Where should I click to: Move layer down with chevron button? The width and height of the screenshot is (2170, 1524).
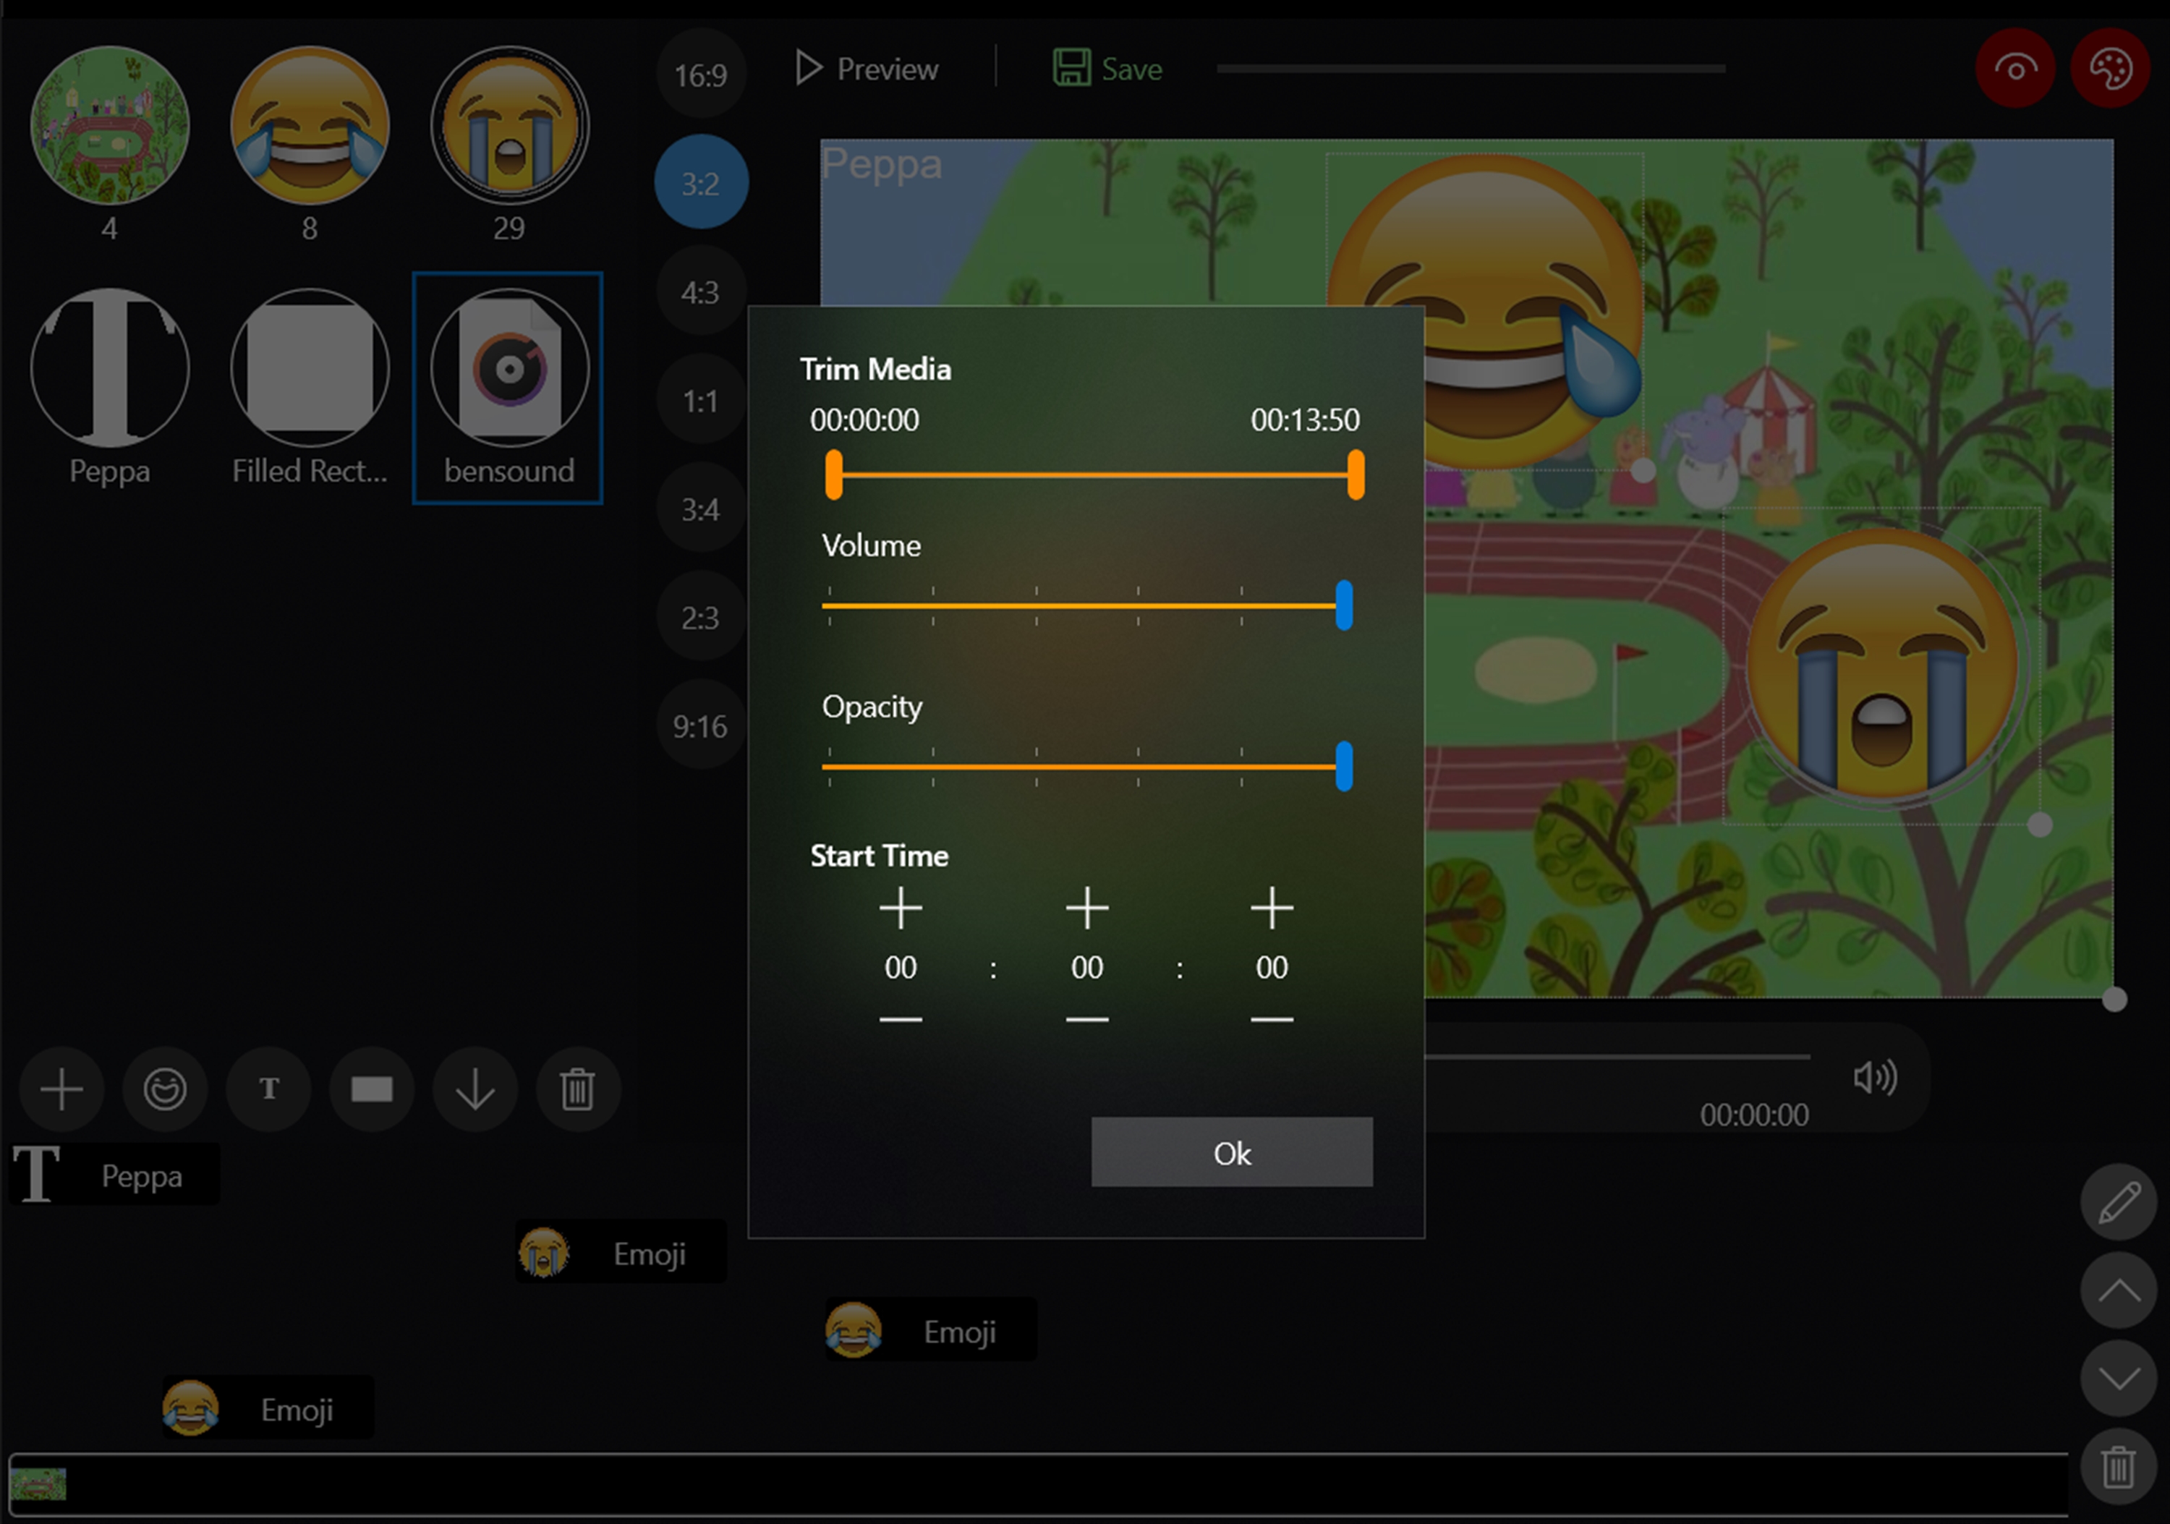(x=2118, y=1379)
